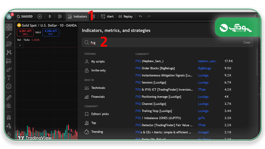The height and width of the screenshot is (149, 265).
Task: Collapse the indicator legend with chevron
Action: [x=20, y=45]
